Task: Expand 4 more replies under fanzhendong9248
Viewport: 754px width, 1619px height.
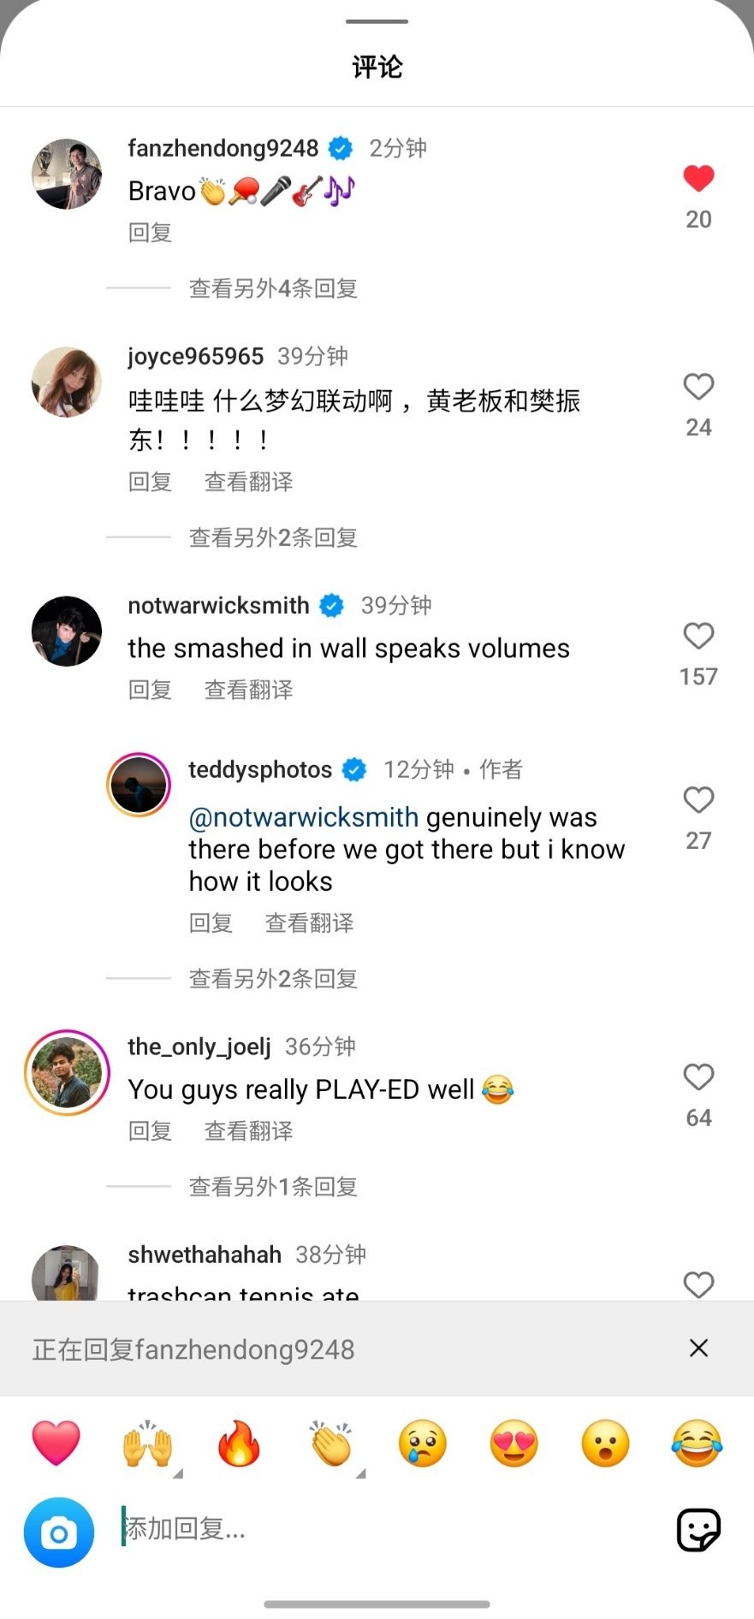Action: click(273, 288)
